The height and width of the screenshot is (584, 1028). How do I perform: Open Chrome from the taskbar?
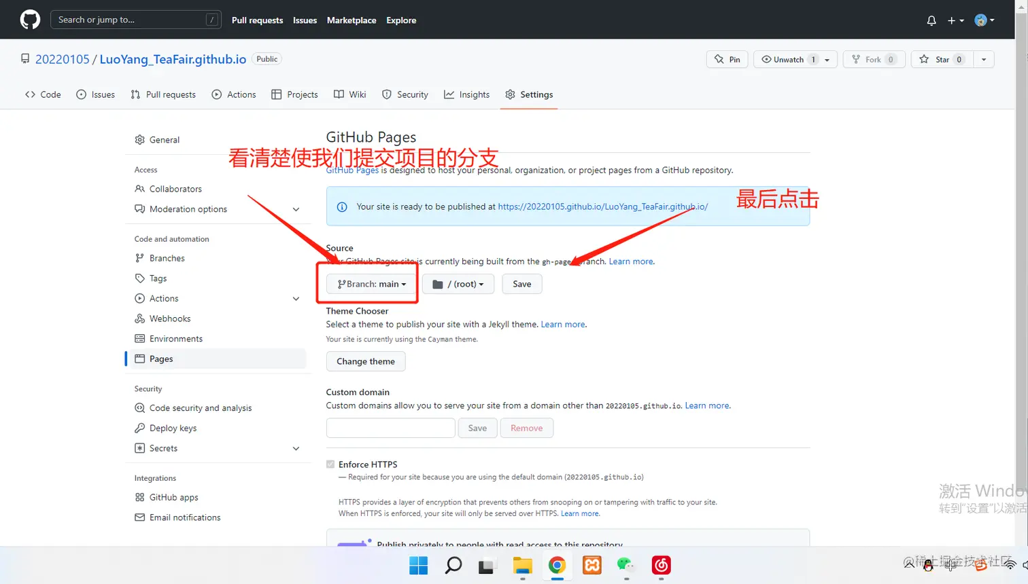(557, 565)
